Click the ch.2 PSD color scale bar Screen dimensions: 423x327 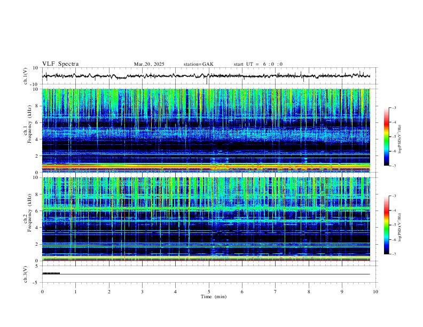386,225
